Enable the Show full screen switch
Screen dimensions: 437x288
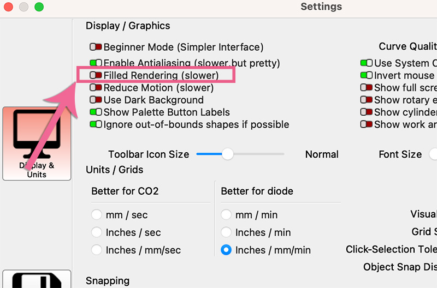click(x=367, y=87)
